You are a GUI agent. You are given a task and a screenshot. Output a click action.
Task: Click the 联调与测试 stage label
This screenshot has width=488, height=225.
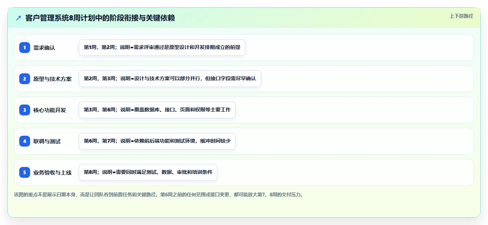[x=47, y=141]
